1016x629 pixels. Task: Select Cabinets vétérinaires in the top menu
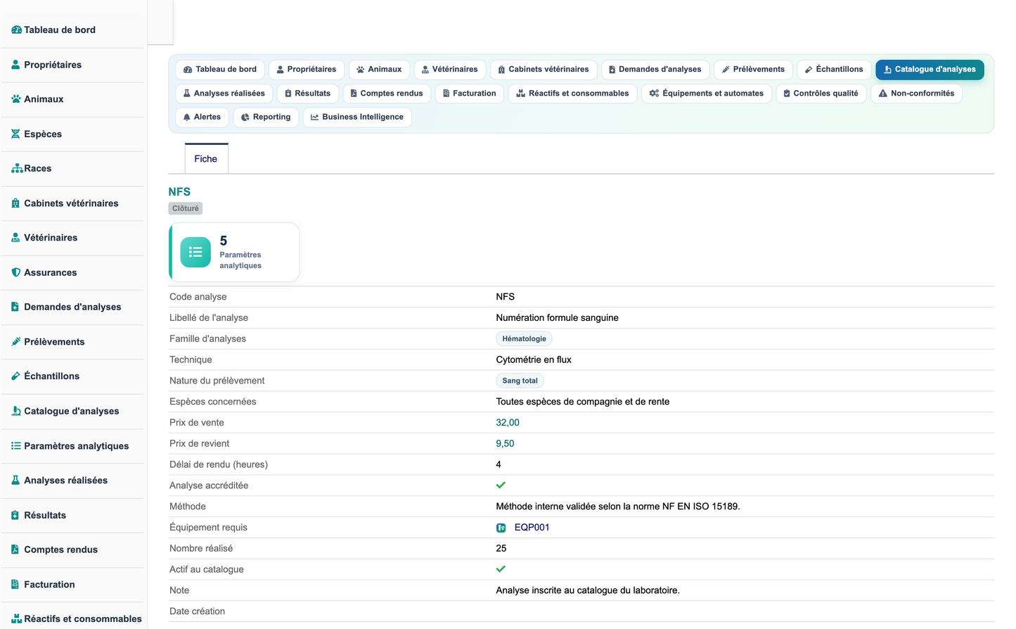544,70
